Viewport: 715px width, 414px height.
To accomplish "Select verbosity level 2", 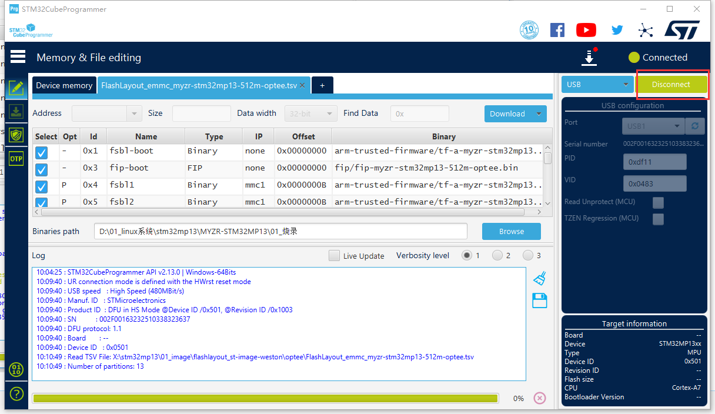I will coord(497,255).
